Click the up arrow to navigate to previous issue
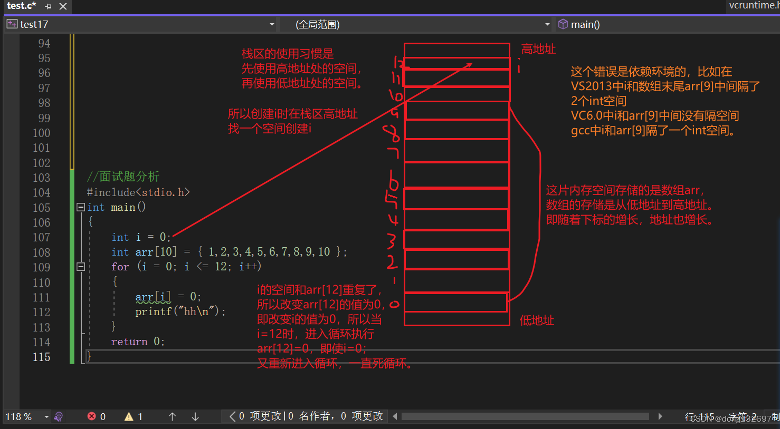Image resolution: width=780 pixels, height=429 pixels. pyautogui.click(x=172, y=416)
